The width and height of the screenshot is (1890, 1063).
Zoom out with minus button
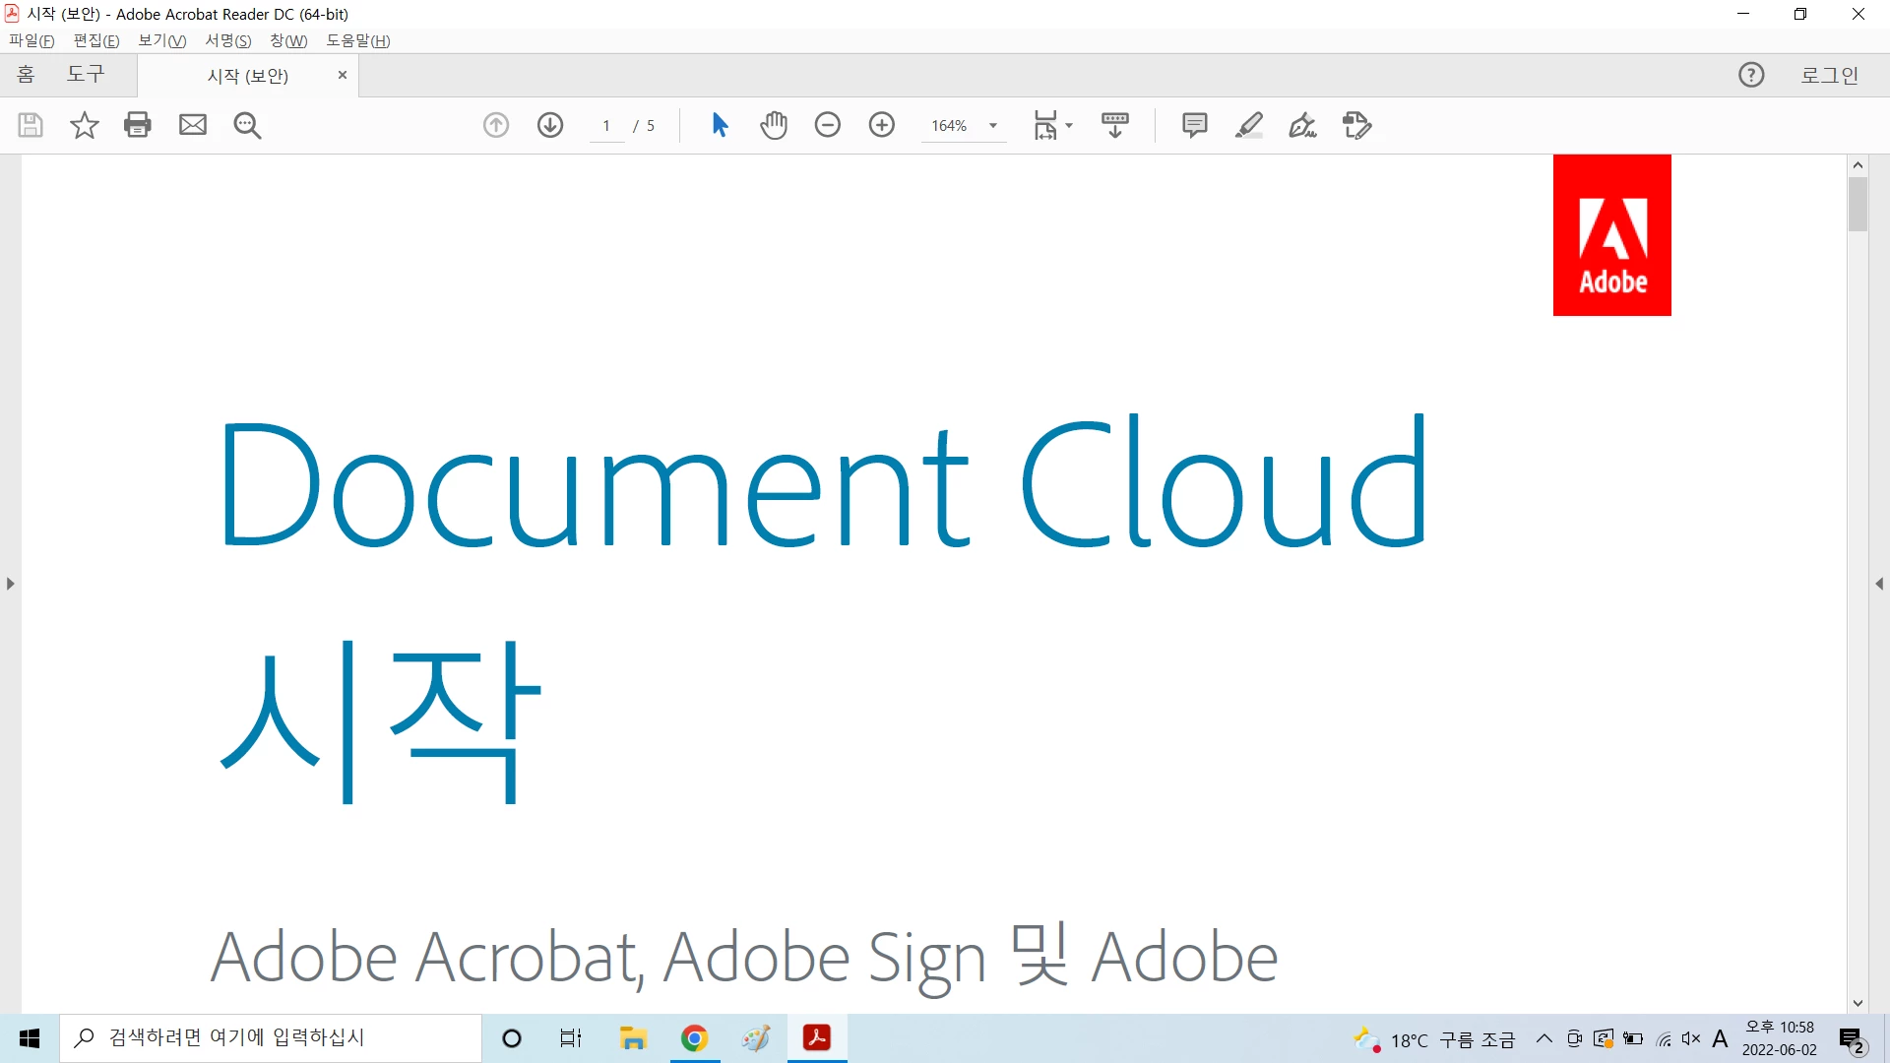(828, 125)
